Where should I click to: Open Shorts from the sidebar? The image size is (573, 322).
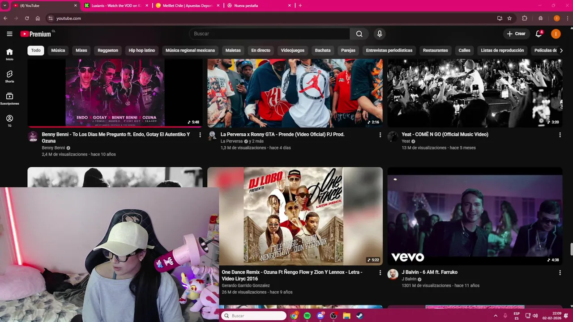pos(9,76)
